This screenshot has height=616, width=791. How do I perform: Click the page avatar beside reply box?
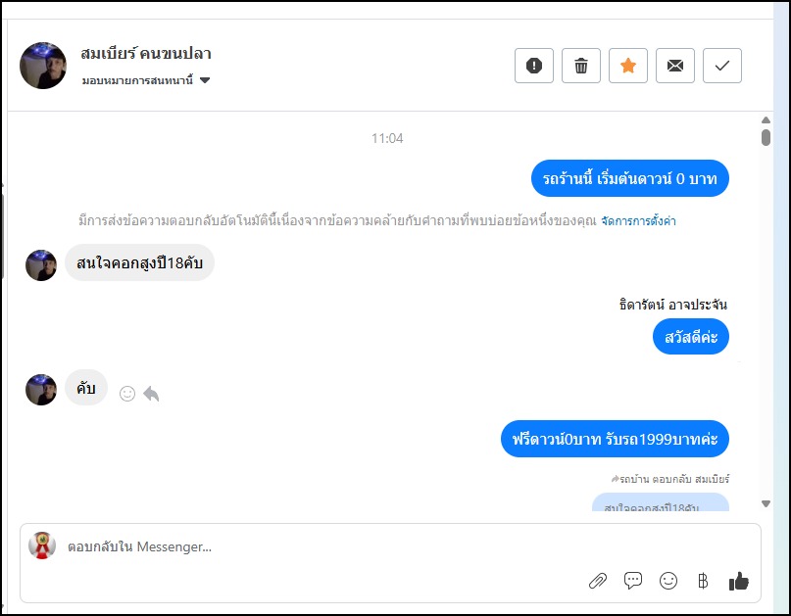(42, 545)
